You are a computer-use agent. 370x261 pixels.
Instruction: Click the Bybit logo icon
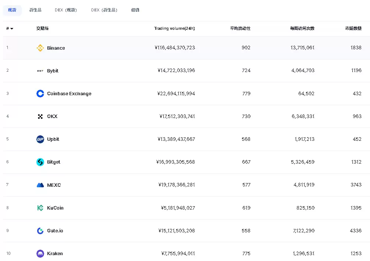40,71
